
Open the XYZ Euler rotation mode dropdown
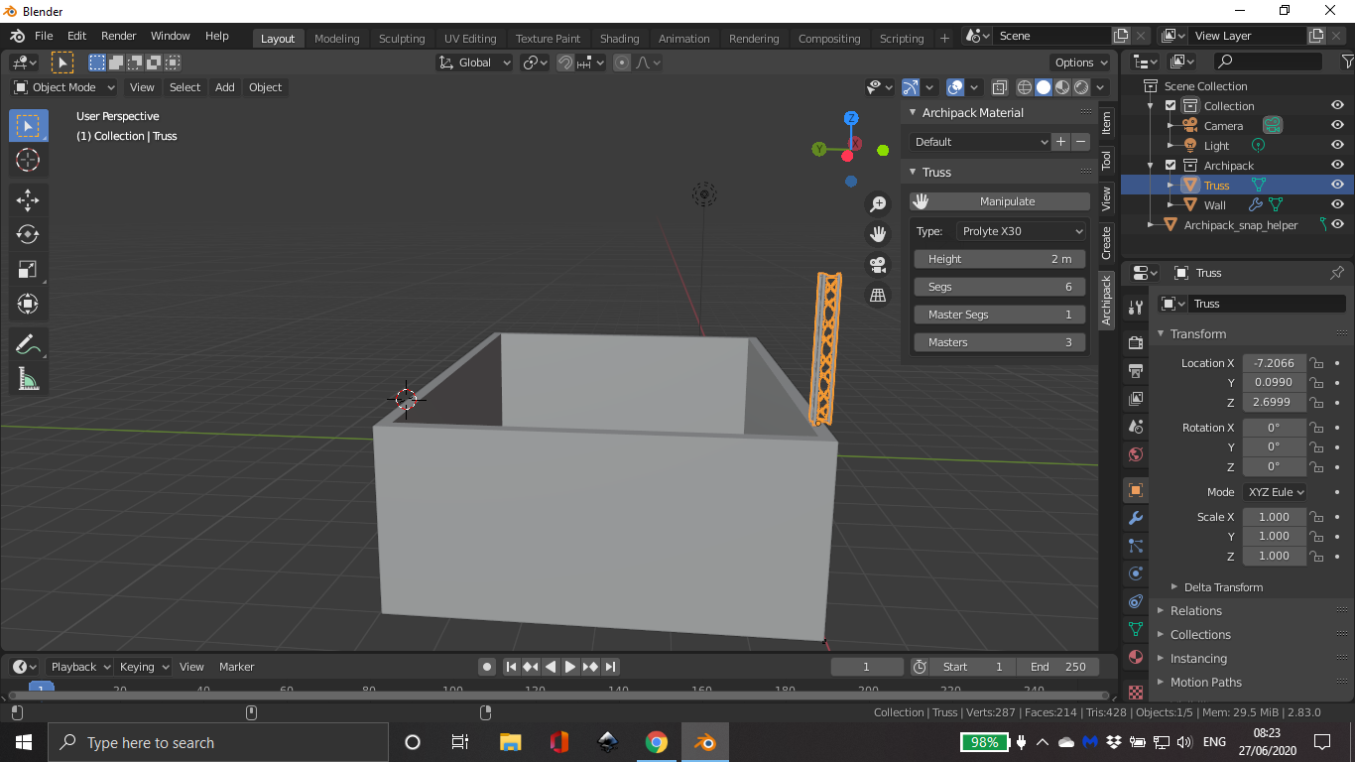click(1274, 492)
